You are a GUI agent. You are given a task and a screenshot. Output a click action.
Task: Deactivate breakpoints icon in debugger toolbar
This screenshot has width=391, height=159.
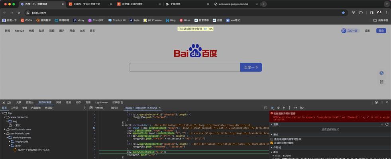tap(302, 108)
